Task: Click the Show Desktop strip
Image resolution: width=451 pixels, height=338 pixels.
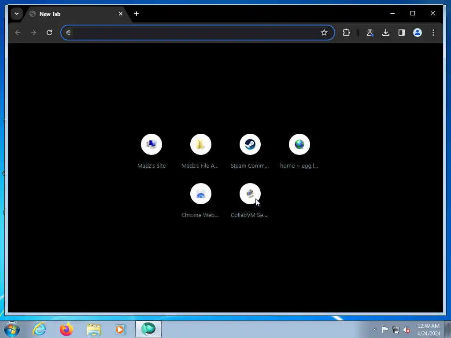Action: (x=448, y=329)
